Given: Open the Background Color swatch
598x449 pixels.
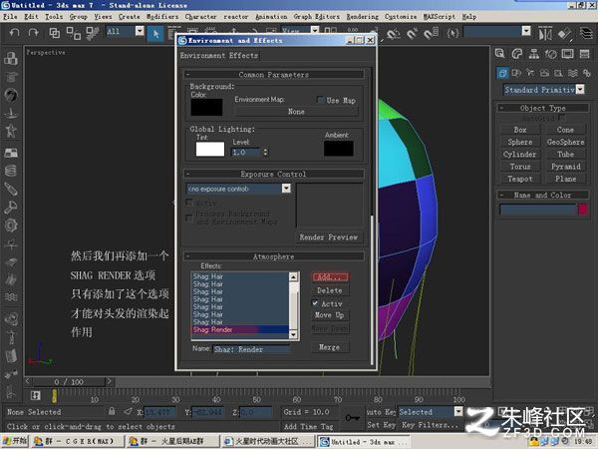Looking at the screenshot, I should [206, 107].
